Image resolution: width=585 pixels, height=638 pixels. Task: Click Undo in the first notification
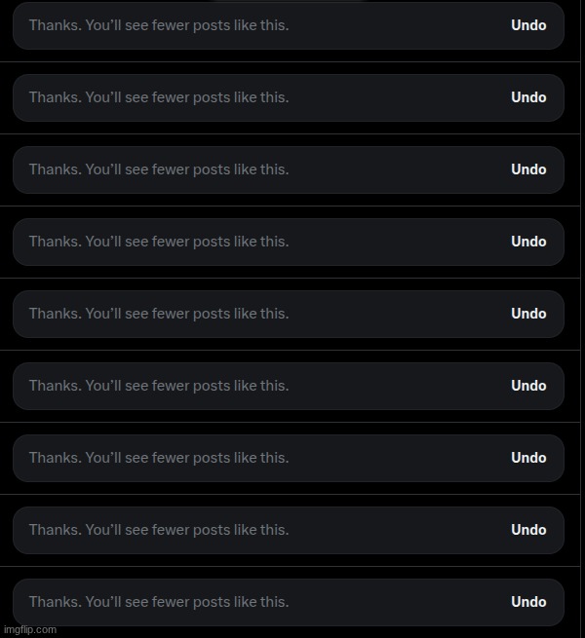528,25
